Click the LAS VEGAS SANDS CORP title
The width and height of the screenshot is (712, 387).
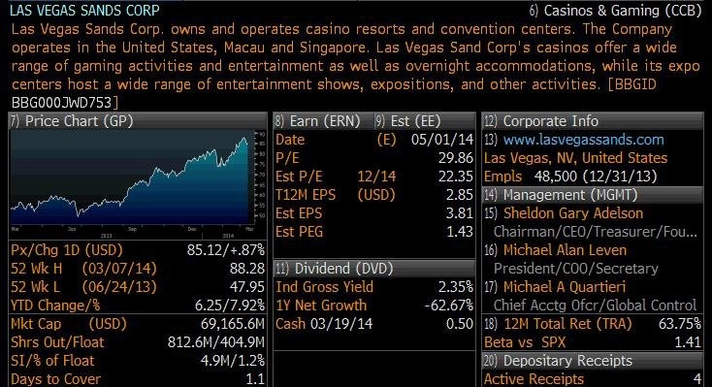(x=85, y=10)
